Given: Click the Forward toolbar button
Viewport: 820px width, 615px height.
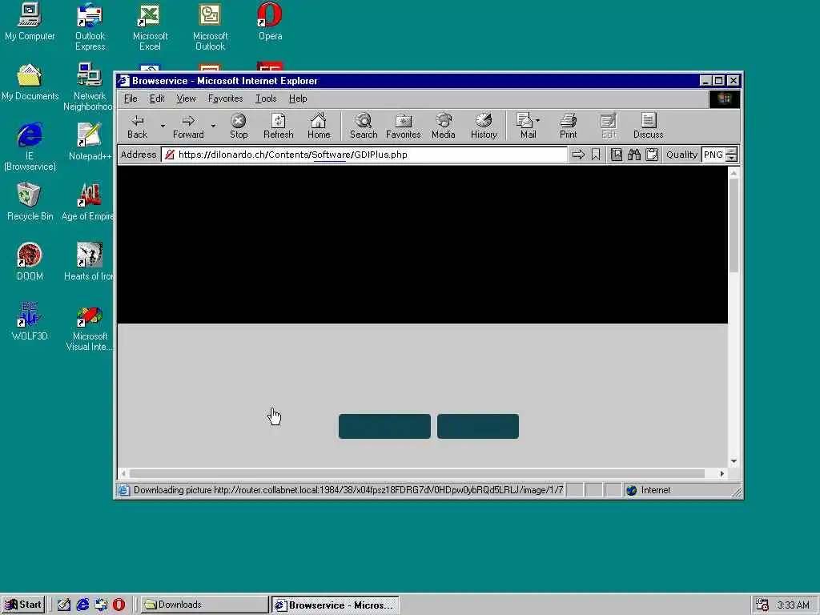Looking at the screenshot, I should [188, 126].
